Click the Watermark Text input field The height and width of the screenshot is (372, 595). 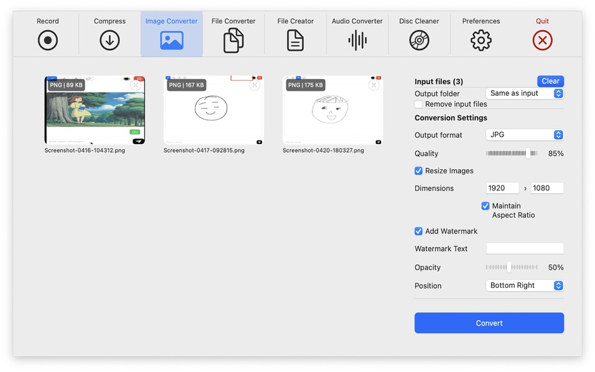[x=525, y=249]
